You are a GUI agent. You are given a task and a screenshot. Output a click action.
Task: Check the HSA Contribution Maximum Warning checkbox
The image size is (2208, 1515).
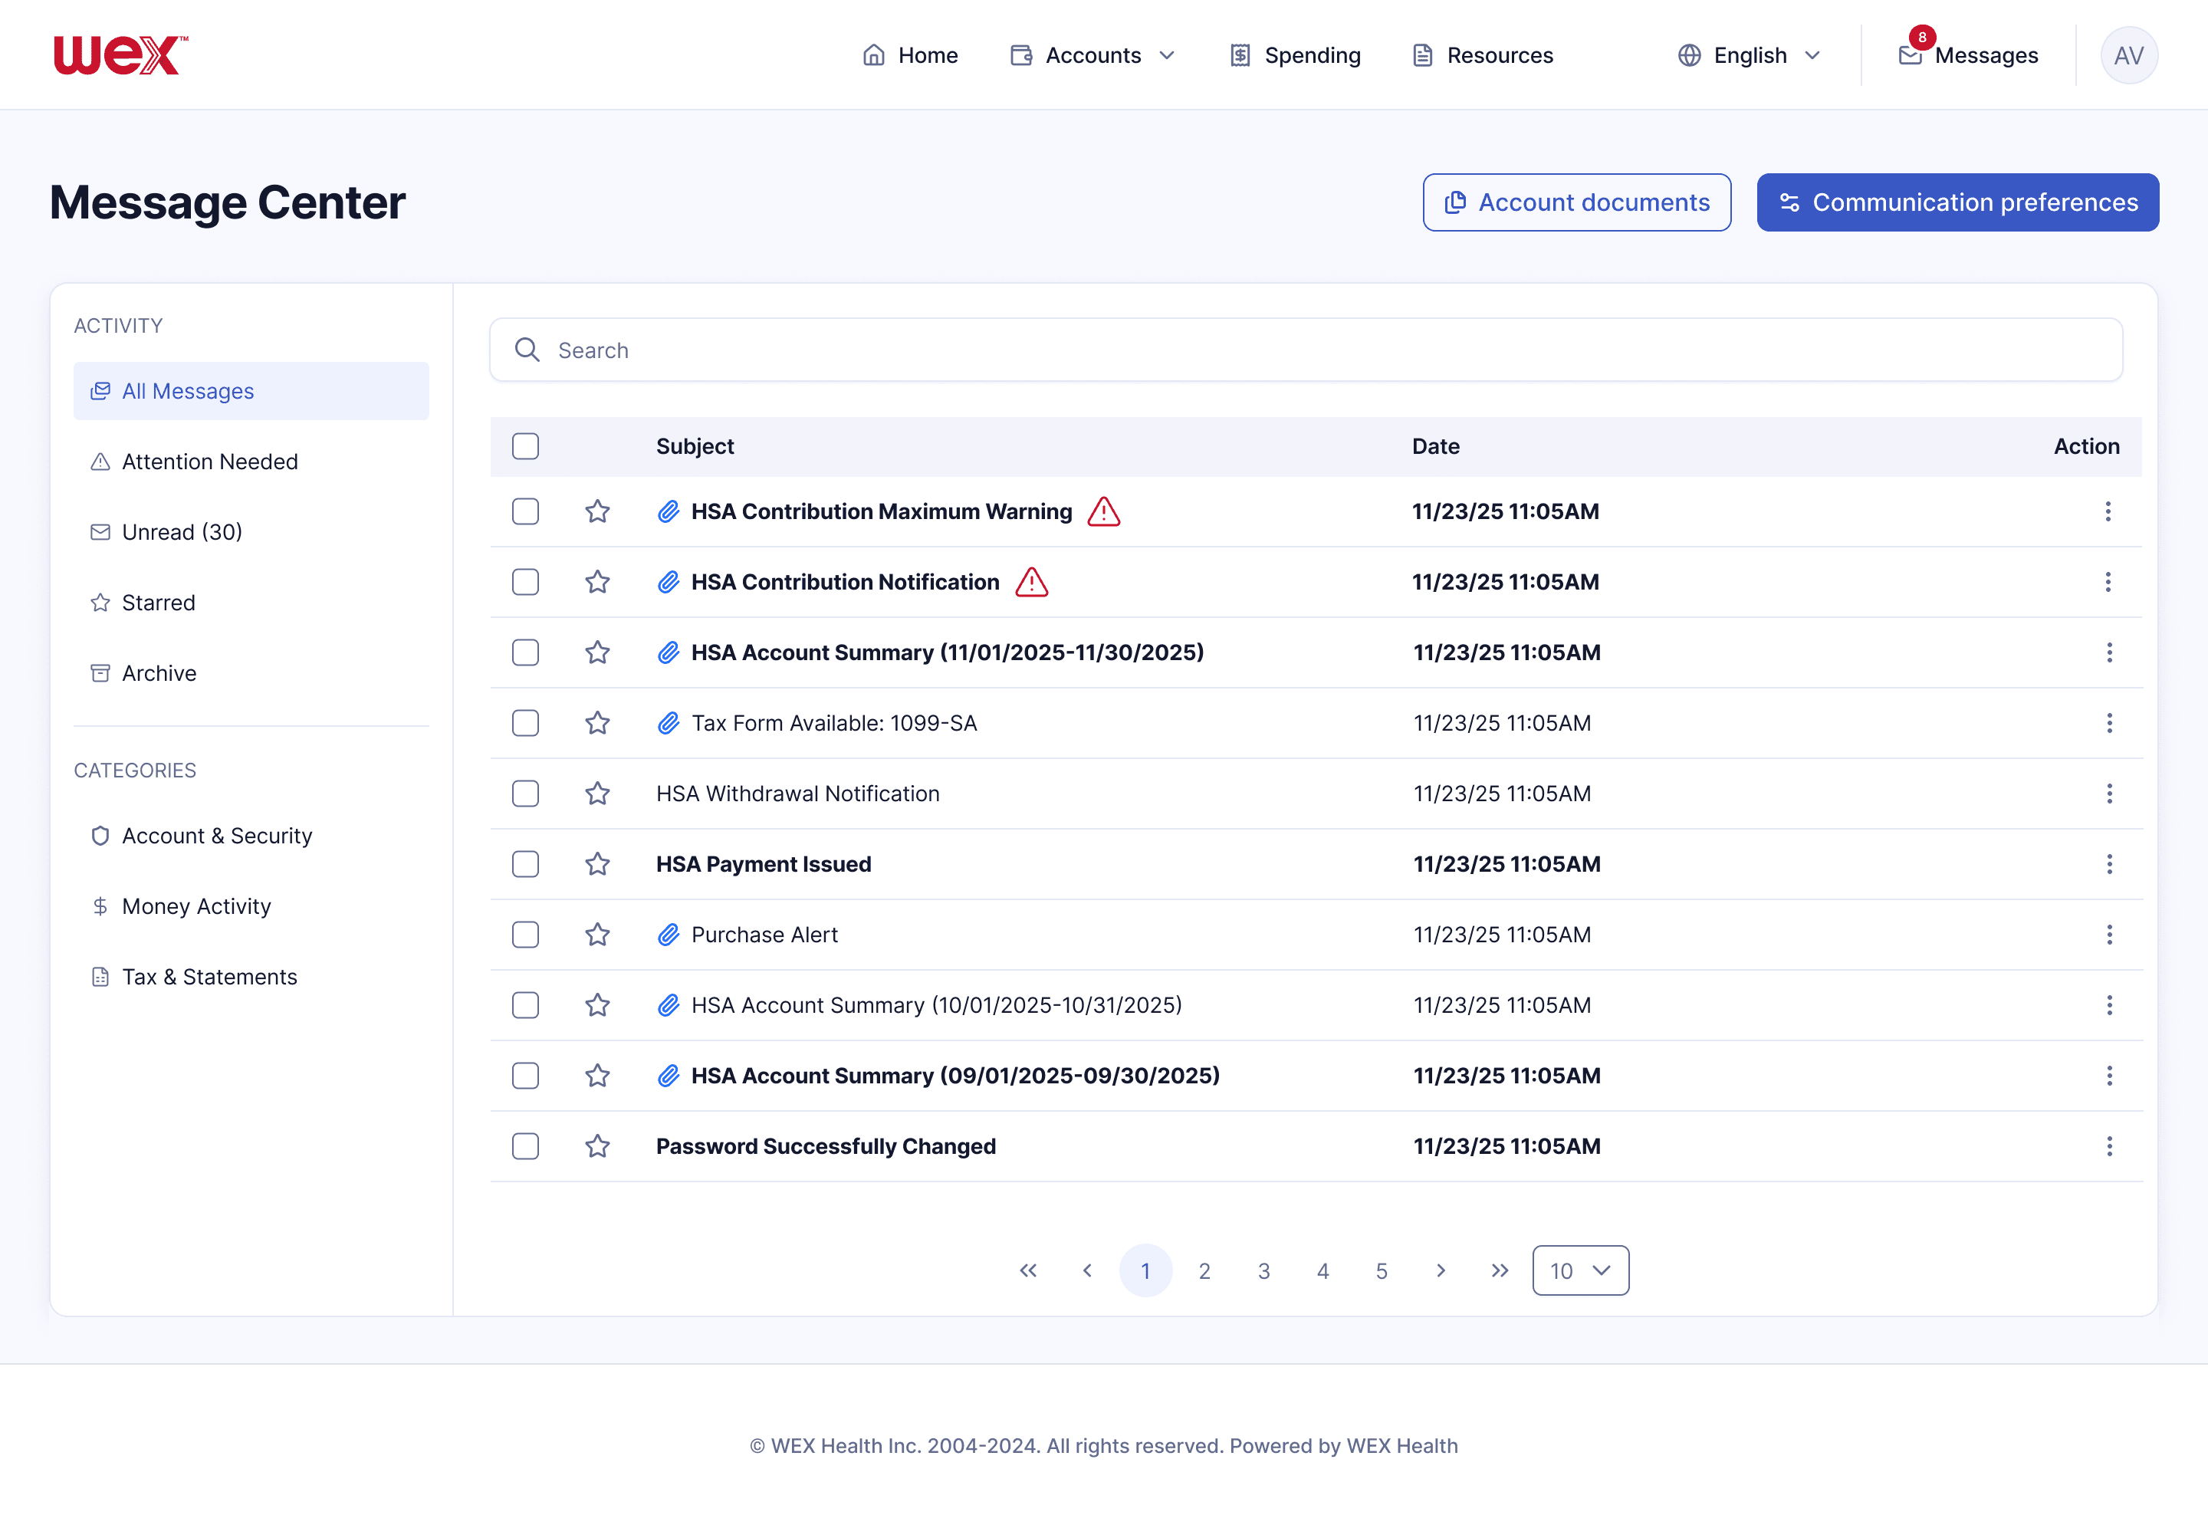click(525, 512)
